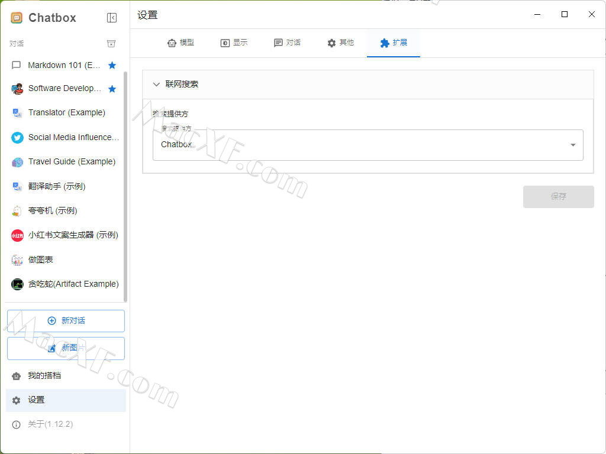The height and width of the screenshot is (454, 606).
Task: Open the 搜索提供方 Chatbox dropdown
Action: (368, 145)
